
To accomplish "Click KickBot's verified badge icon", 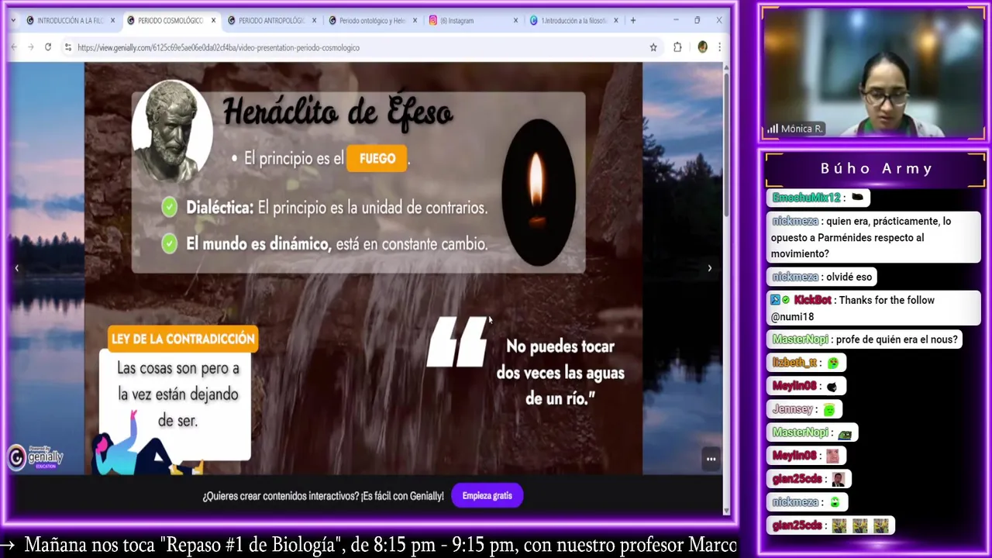I will 786,300.
